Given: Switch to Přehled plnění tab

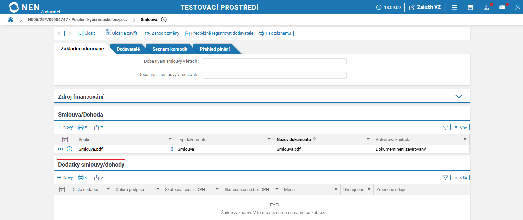Looking at the screenshot, I should coord(215,49).
